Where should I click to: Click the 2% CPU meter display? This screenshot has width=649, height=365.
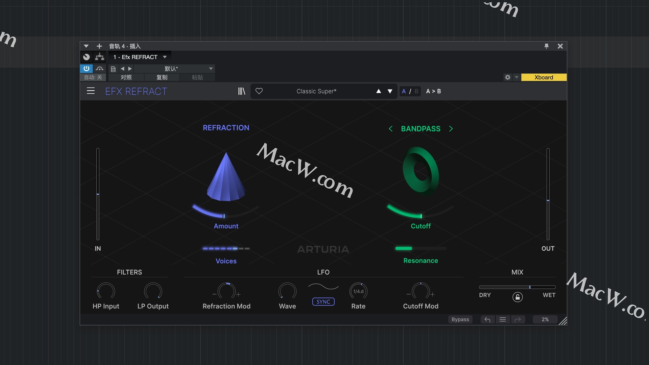[545, 319]
